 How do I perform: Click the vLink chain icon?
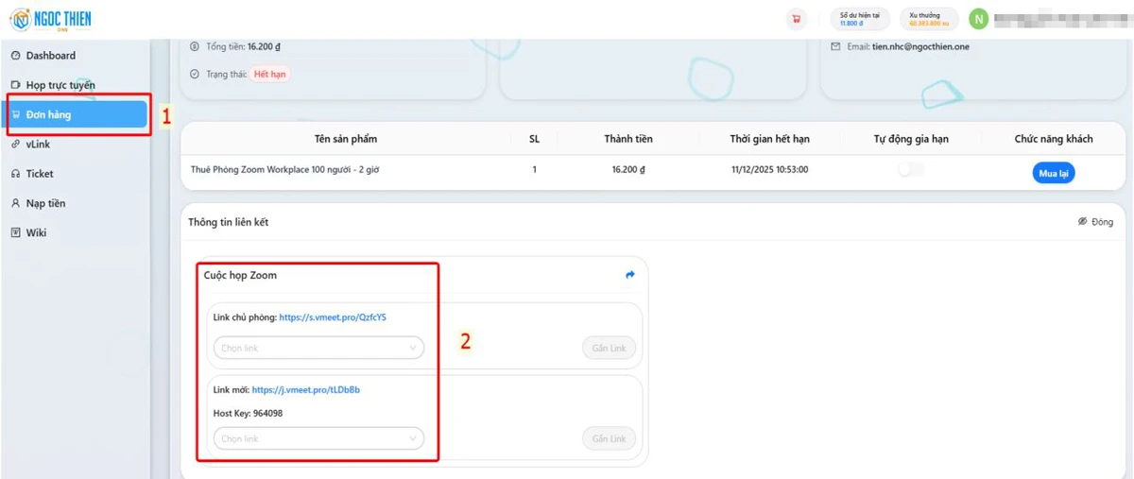pyautogui.click(x=16, y=145)
